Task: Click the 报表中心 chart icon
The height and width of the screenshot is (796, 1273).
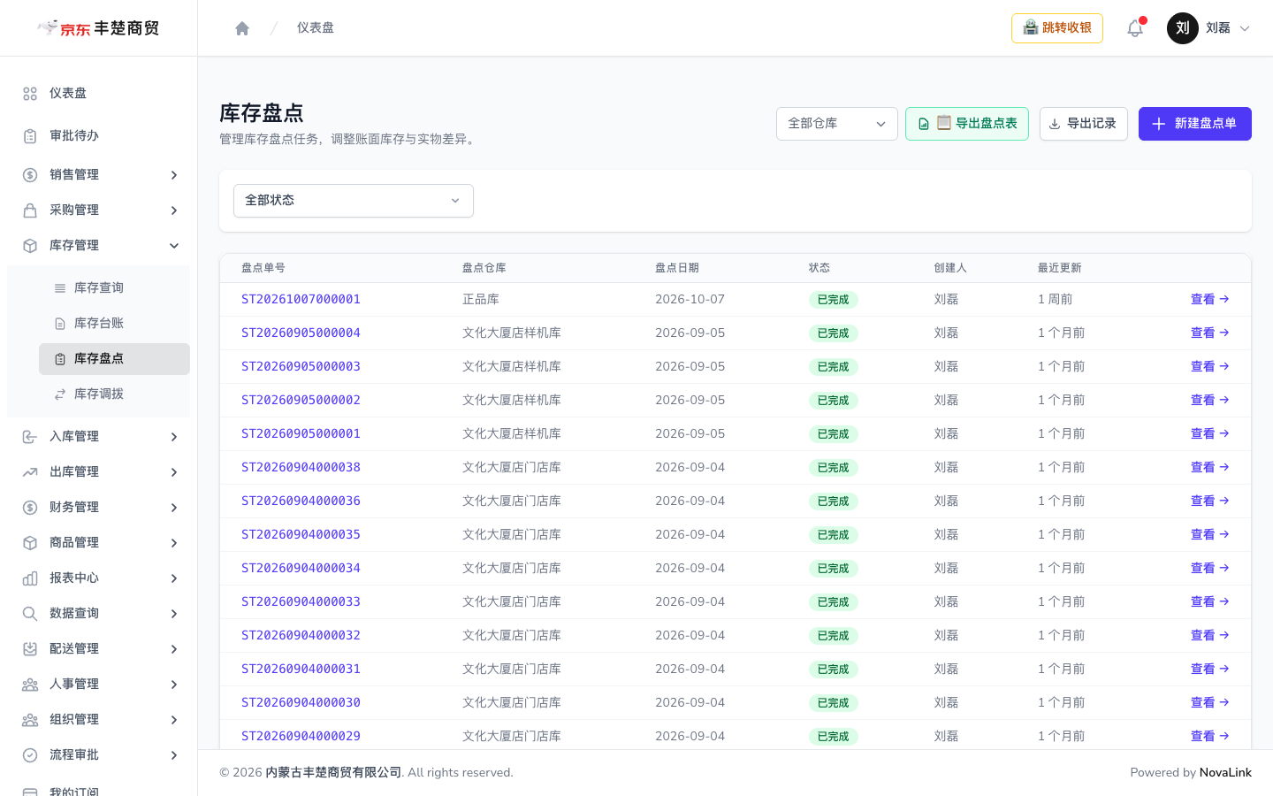Action: click(30, 578)
